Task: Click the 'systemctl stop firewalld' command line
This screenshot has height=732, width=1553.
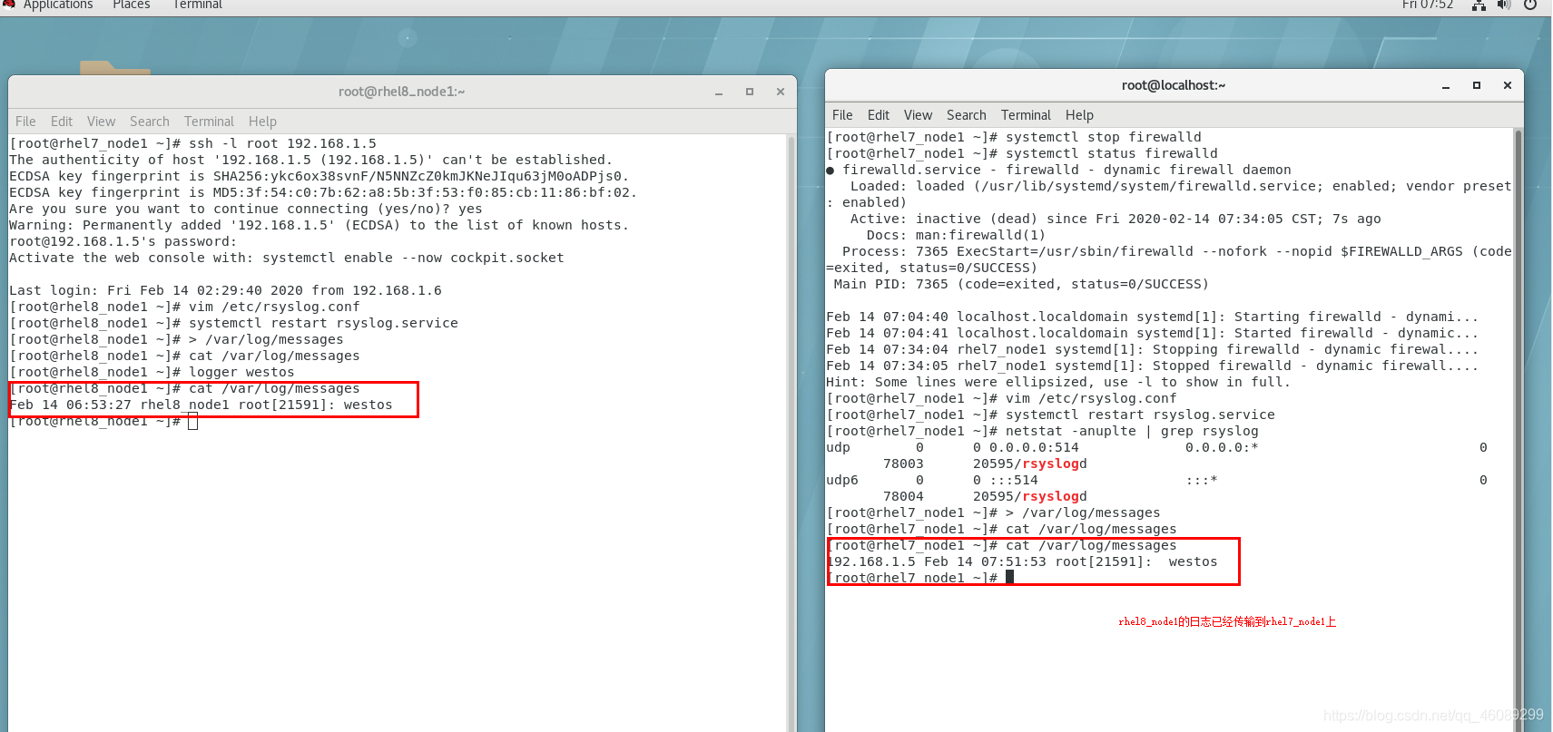Action: [x=1014, y=137]
